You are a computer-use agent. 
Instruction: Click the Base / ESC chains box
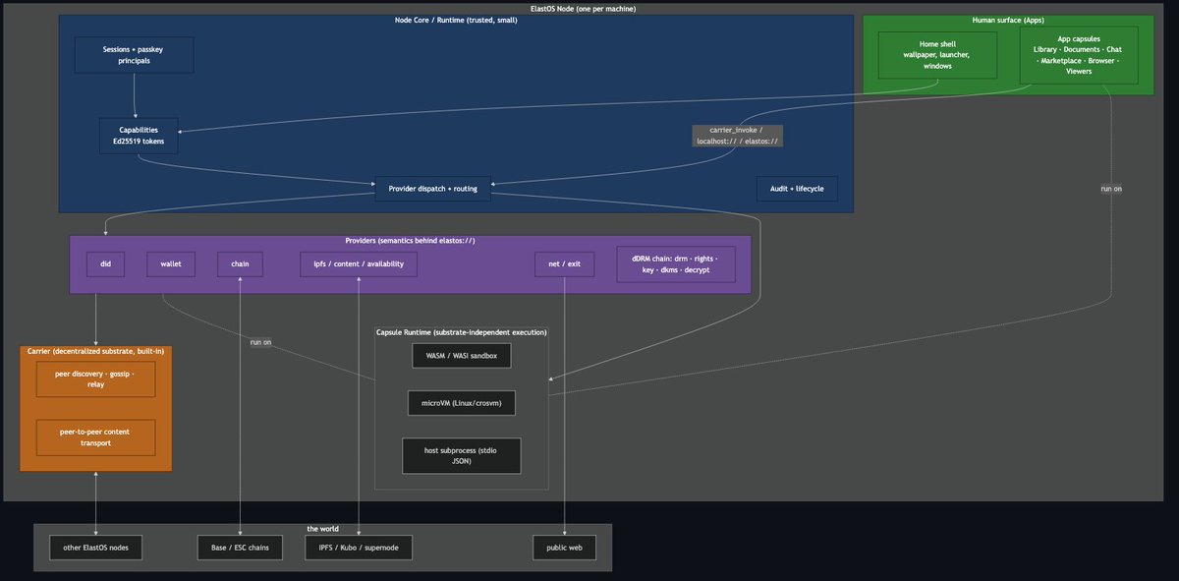[x=240, y=548]
